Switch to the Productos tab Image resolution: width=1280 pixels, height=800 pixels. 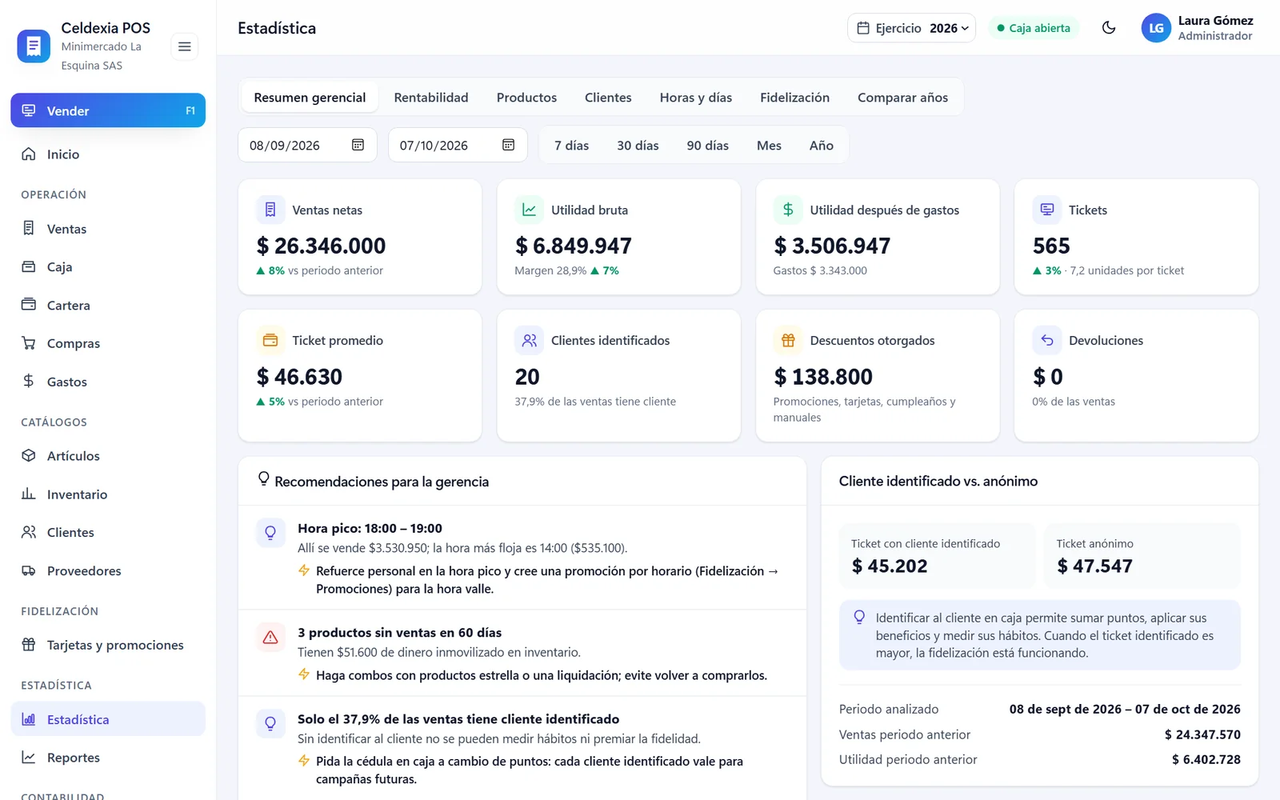526,98
